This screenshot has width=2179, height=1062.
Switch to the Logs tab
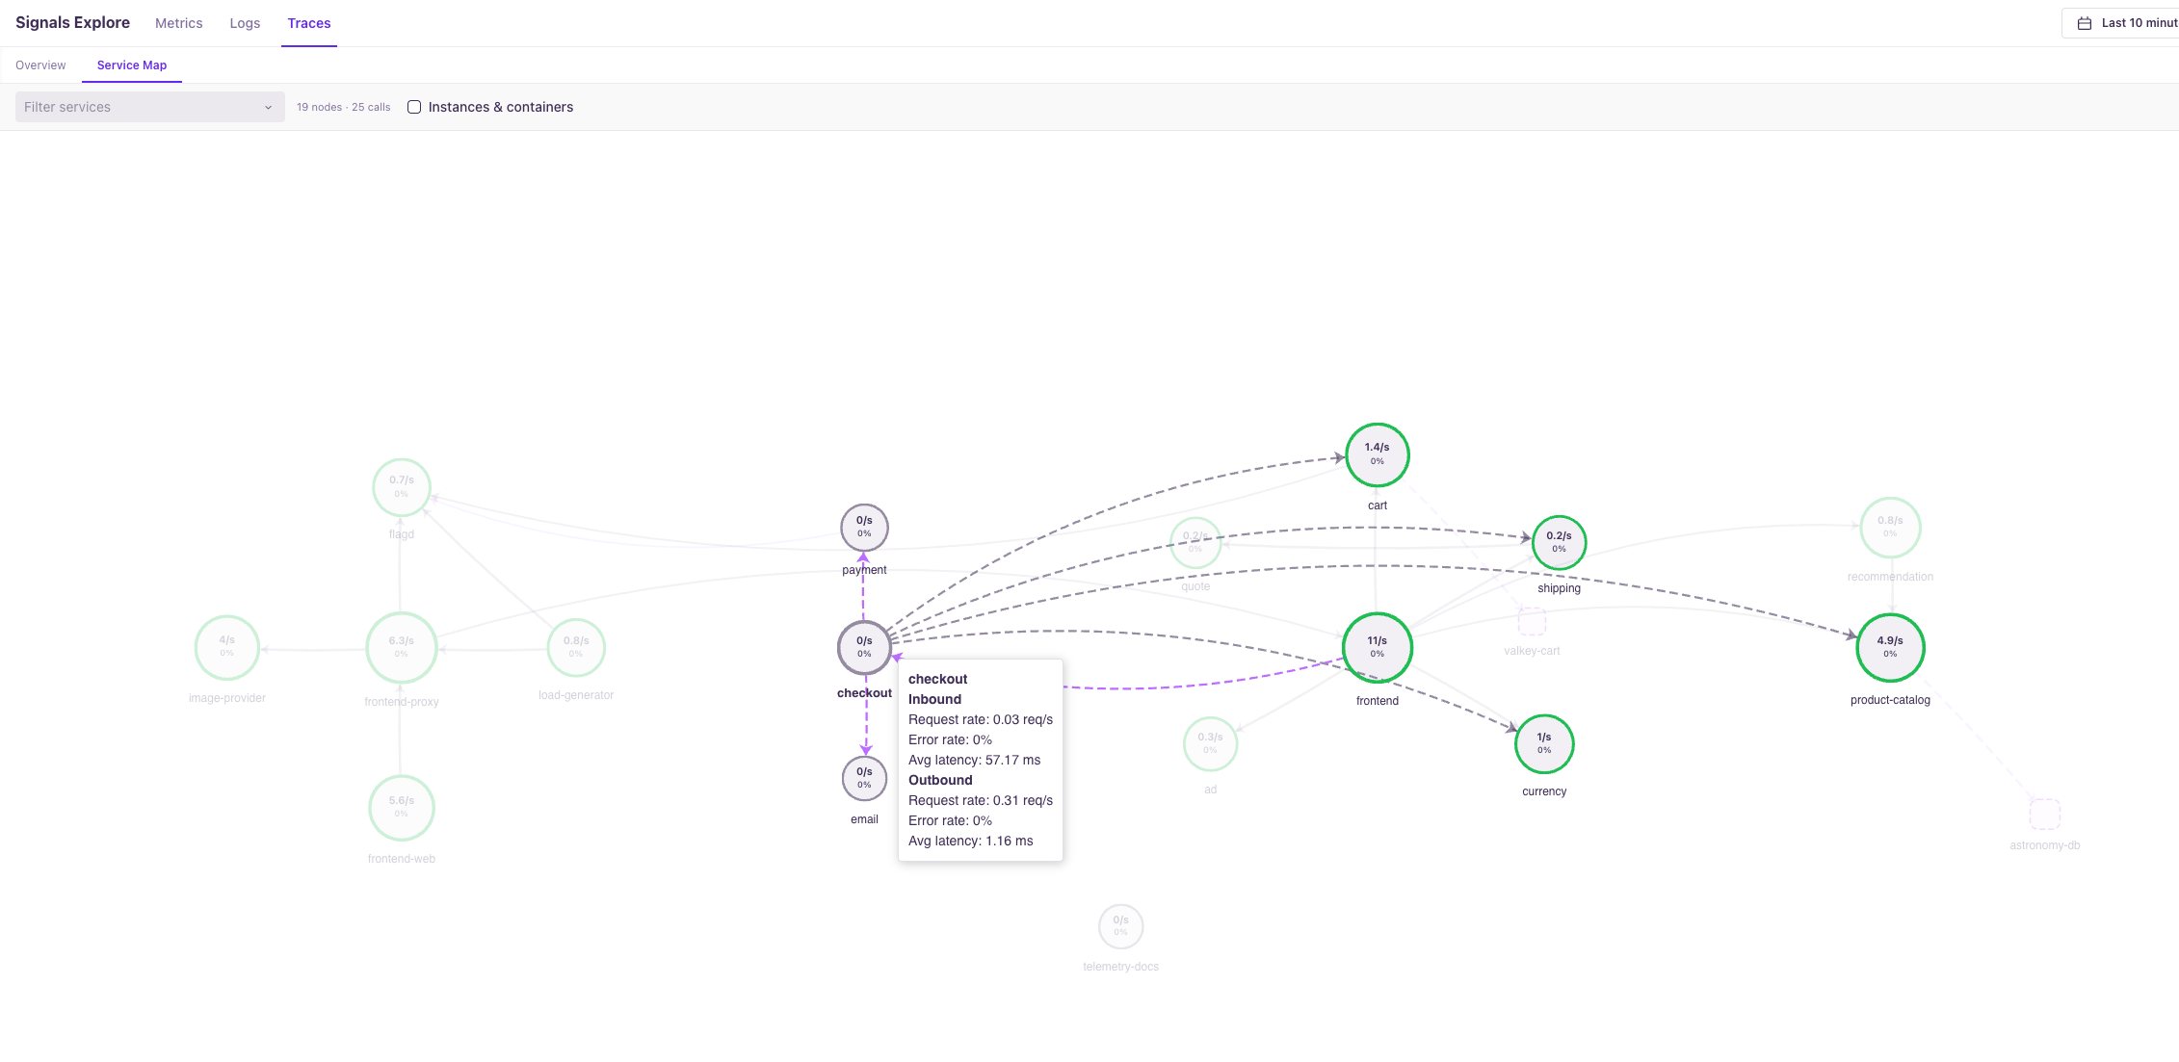245,23
